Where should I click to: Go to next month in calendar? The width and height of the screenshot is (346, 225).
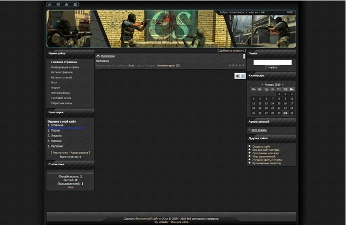[282, 85]
